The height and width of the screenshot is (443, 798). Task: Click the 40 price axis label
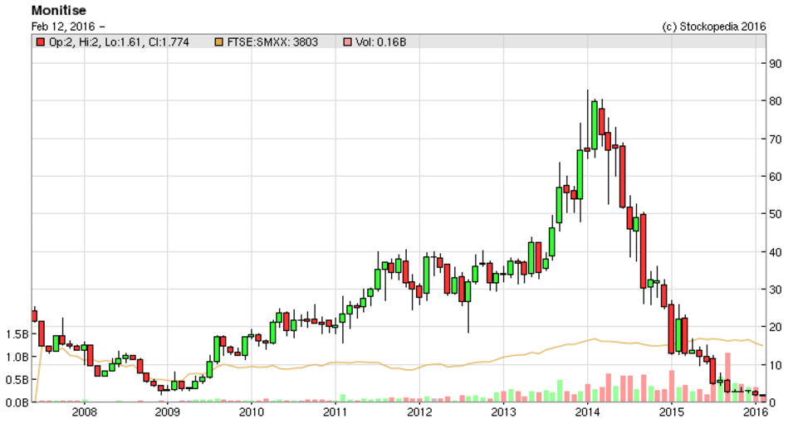[775, 252]
